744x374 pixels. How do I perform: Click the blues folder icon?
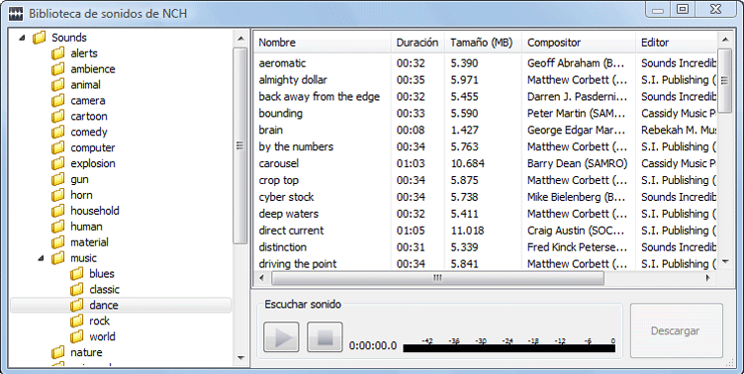point(77,273)
